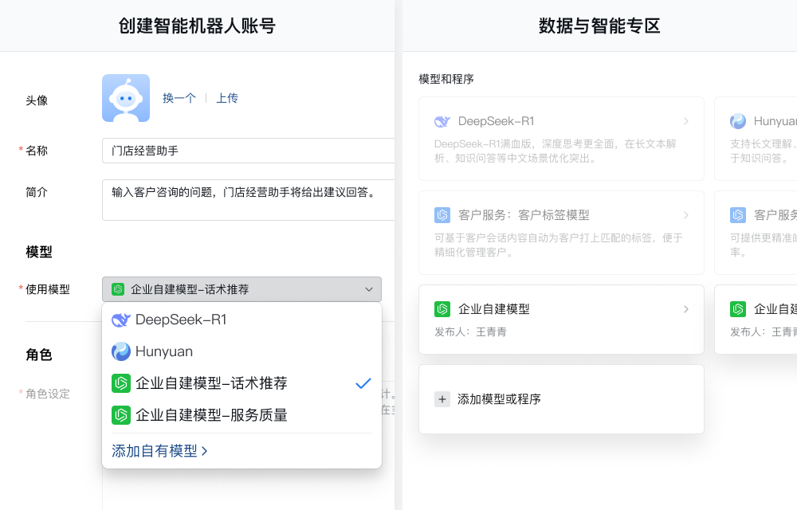Click the checkmark next to the selected model
Screen dimensions: 797x510
click(x=363, y=383)
